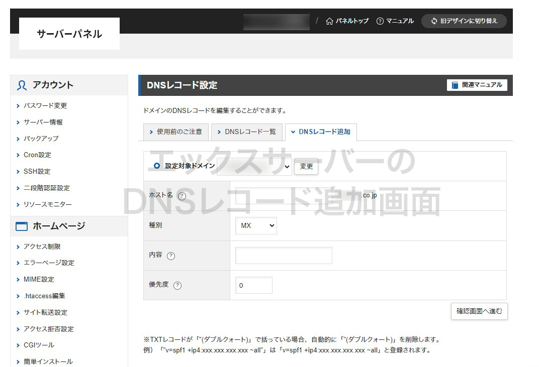The image size is (539, 367).
Task: Open パスワード変更 in sidebar
Action: (45, 106)
